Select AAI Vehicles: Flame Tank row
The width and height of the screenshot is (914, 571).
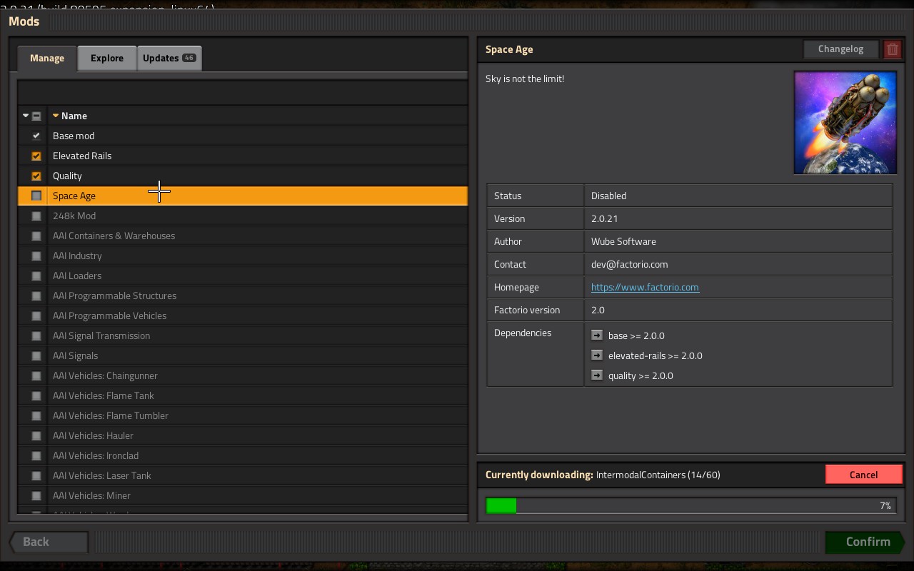click(x=243, y=395)
